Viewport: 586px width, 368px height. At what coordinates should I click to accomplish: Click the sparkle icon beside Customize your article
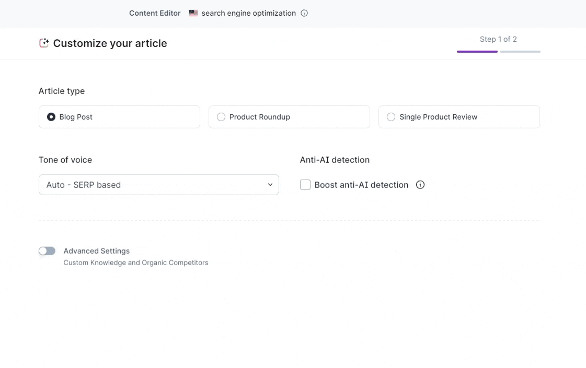44,43
